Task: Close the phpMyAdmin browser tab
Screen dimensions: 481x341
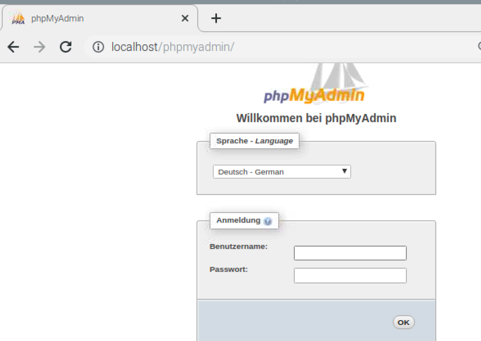Action: coord(185,18)
